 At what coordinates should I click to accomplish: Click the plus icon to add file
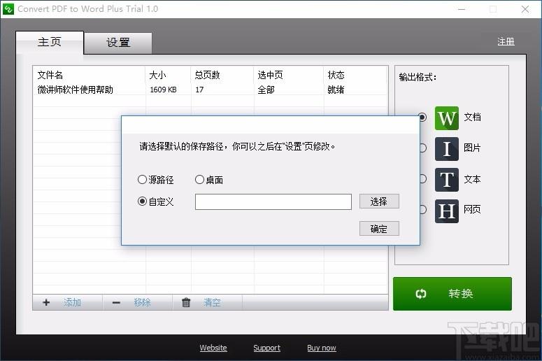(47, 303)
